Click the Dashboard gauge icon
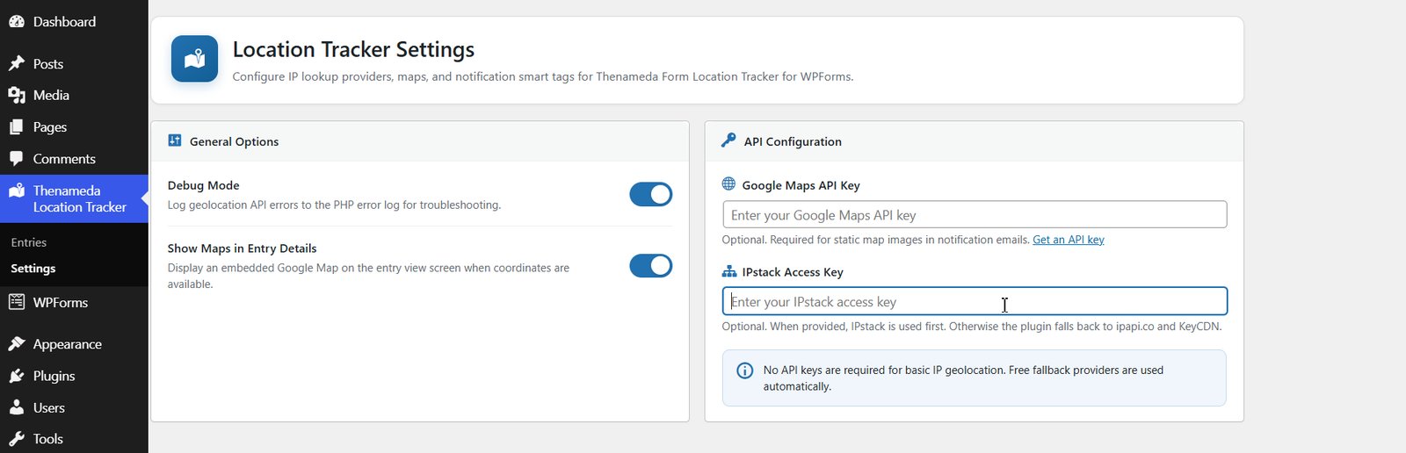Screen dimensions: 1406x453 tap(17, 21)
